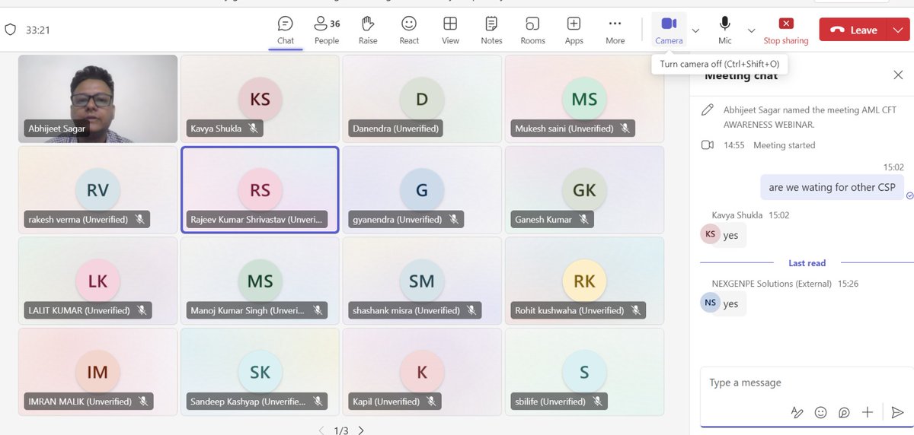Show the People list with 36 participants
Viewport: 914px width, 435px height.
point(327,30)
